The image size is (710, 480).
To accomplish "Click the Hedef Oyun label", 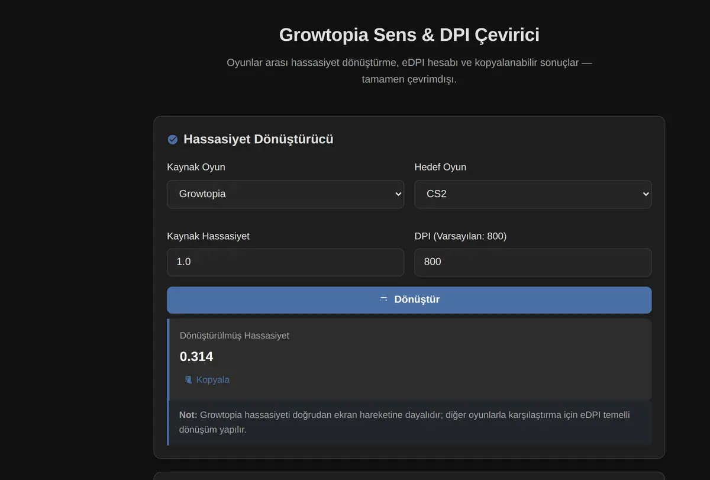I will (x=440, y=167).
